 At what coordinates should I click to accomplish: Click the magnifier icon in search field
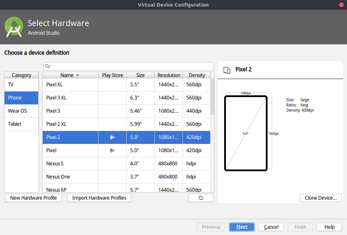pos(47,66)
